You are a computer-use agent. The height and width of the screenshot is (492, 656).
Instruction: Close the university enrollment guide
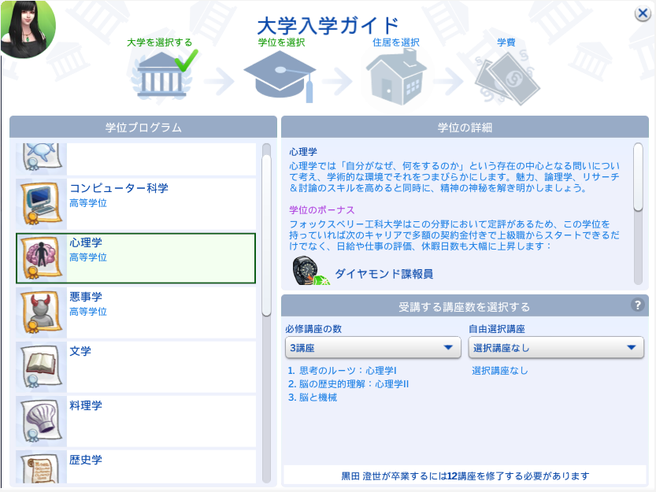click(642, 13)
